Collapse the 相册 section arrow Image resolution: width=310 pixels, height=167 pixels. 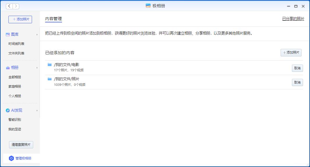coord(37,68)
